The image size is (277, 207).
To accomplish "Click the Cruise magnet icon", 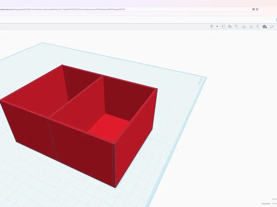I will point(258,27).
